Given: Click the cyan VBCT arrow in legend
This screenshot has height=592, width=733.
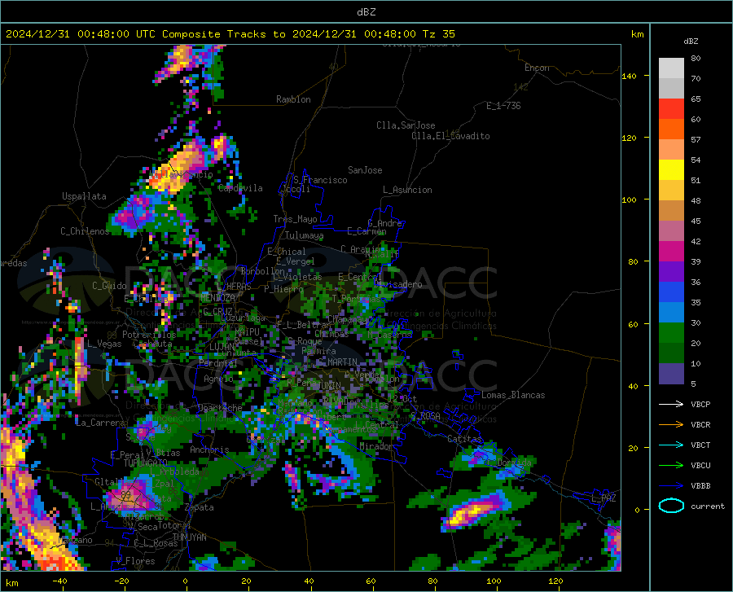Looking at the screenshot, I should pyautogui.click(x=671, y=445).
